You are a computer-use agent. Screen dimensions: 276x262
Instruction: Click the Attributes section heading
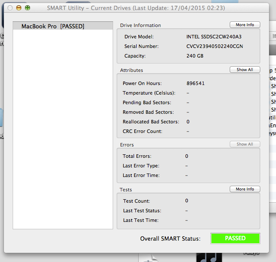click(x=131, y=70)
